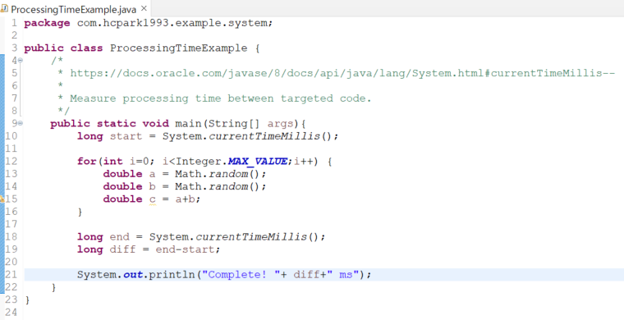Click Math.random() call on line 14
The image size is (624, 320).
218,187
